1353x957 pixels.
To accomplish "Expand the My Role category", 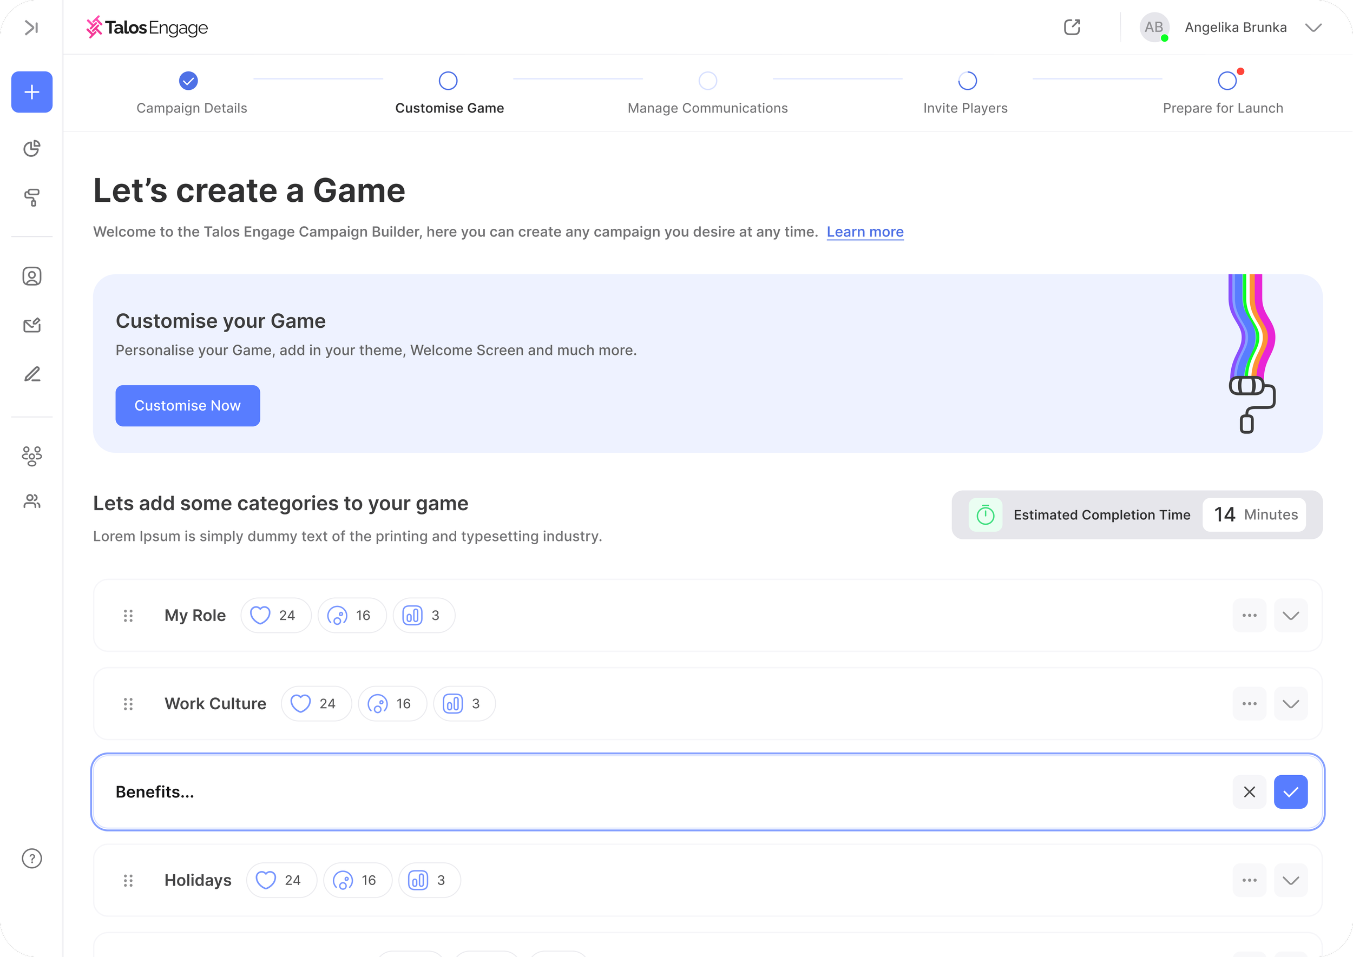I will 1291,616.
